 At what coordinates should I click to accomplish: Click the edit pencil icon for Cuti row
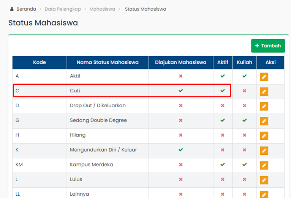coord(264,92)
